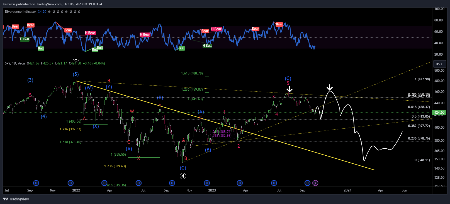Click the 0.5 (413.05) retracement level label
This screenshot has width=450, height=204.
[x=421, y=116]
